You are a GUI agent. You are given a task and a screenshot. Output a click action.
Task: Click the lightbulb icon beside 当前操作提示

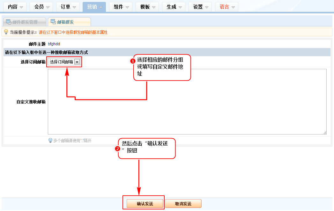6,32
